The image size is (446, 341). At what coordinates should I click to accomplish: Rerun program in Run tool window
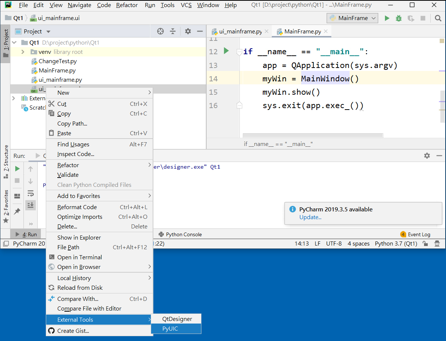pos(17,169)
